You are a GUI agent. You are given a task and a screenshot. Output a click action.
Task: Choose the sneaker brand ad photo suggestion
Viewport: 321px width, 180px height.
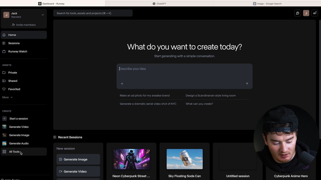click(x=145, y=95)
